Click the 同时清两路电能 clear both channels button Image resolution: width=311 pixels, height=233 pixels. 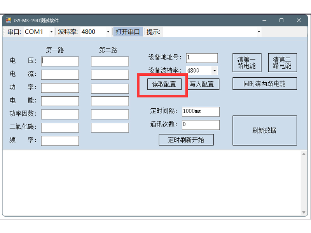pyautogui.click(x=264, y=83)
